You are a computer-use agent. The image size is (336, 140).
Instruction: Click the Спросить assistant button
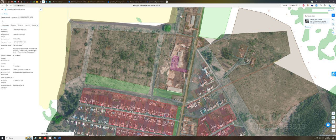293,5
